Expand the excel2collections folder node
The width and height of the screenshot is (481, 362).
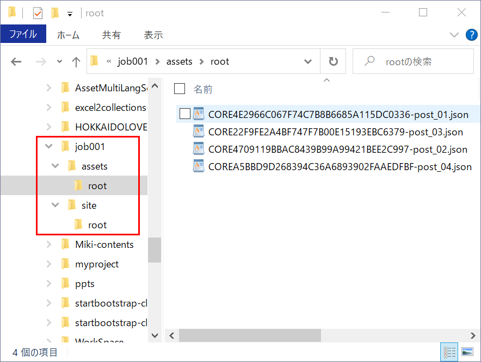pos(49,107)
